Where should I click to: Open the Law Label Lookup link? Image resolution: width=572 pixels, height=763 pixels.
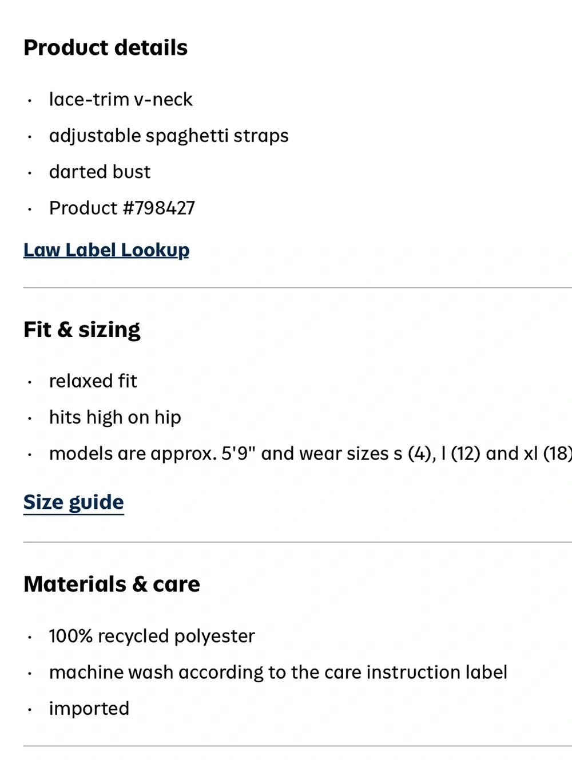click(x=106, y=250)
